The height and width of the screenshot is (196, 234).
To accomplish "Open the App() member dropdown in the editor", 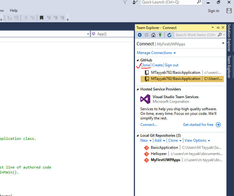I will 113,34.
